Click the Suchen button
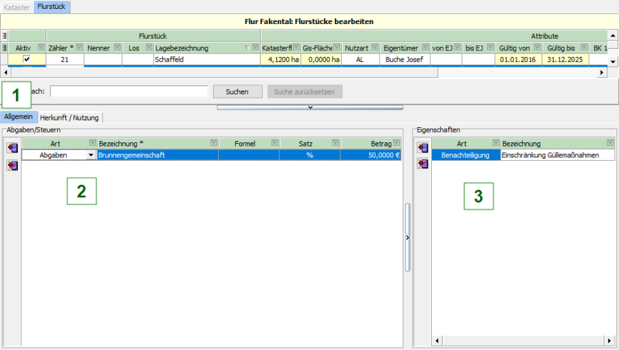 click(x=237, y=91)
